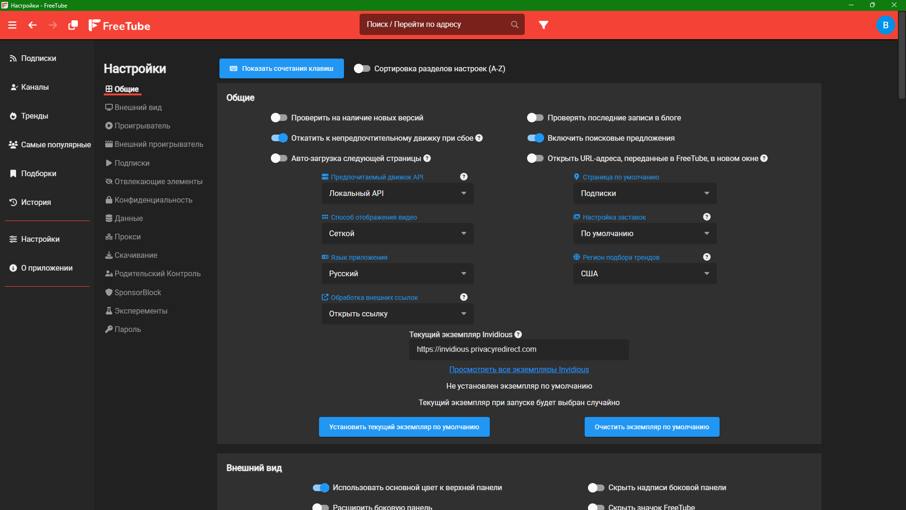Open the application language dropdown set to Русский
This screenshot has width=906, height=510.
tap(397, 273)
